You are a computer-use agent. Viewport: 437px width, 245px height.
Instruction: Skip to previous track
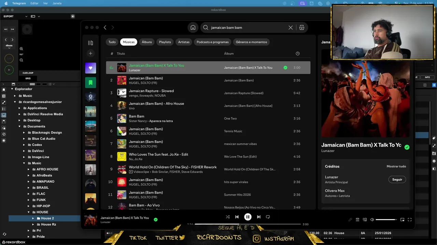click(x=237, y=217)
